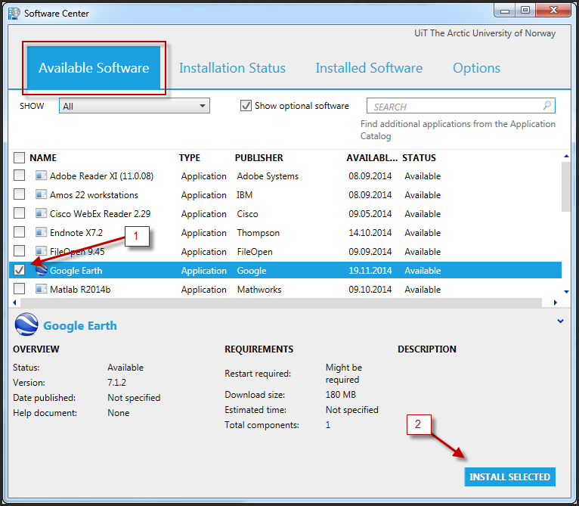
Task: Open the Installed Software tab
Action: tap(369, 68)
